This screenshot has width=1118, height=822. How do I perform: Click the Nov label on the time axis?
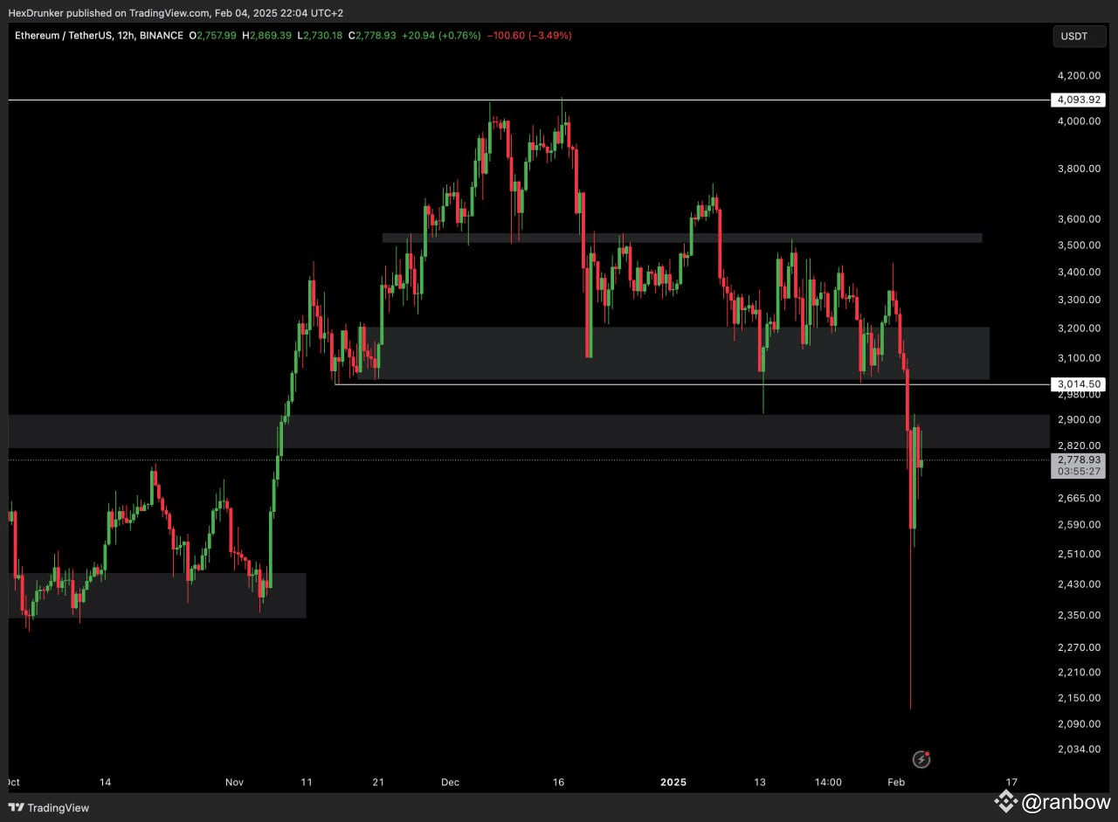[x=235, y=783]
